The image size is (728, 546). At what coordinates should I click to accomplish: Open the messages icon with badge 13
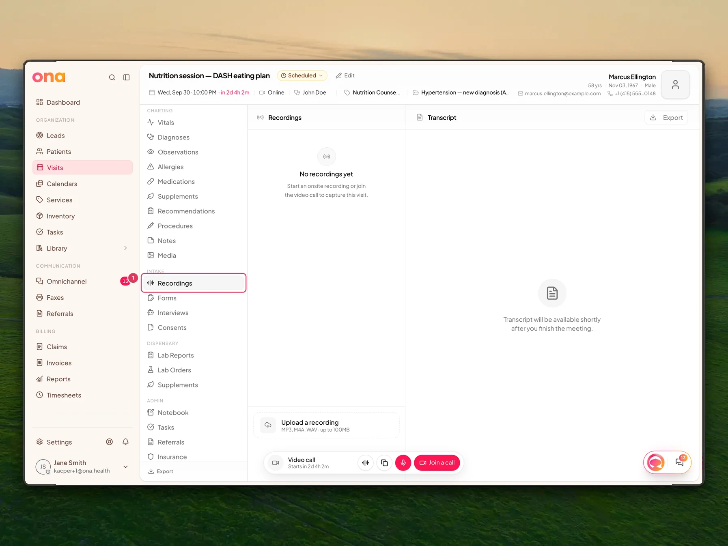click(680, 462)
